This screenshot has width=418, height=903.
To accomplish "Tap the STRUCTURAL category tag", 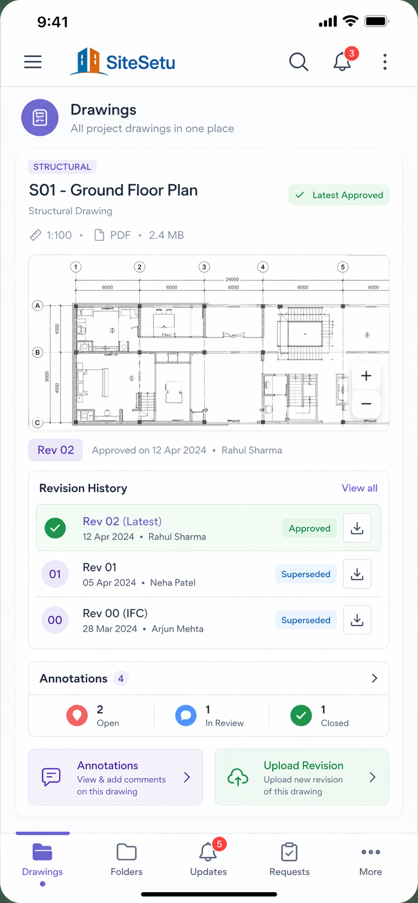I will tap(62, 167).
